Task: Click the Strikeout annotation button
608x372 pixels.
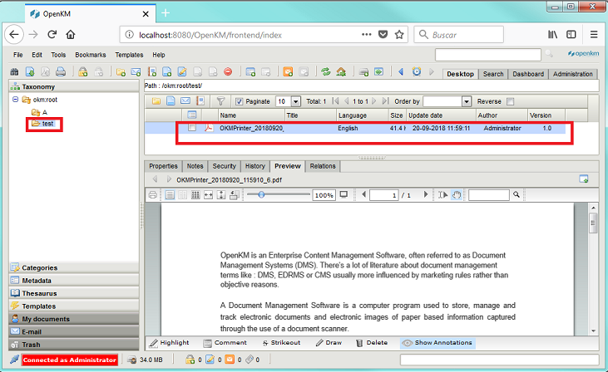Action: click(x=281, y=343)
